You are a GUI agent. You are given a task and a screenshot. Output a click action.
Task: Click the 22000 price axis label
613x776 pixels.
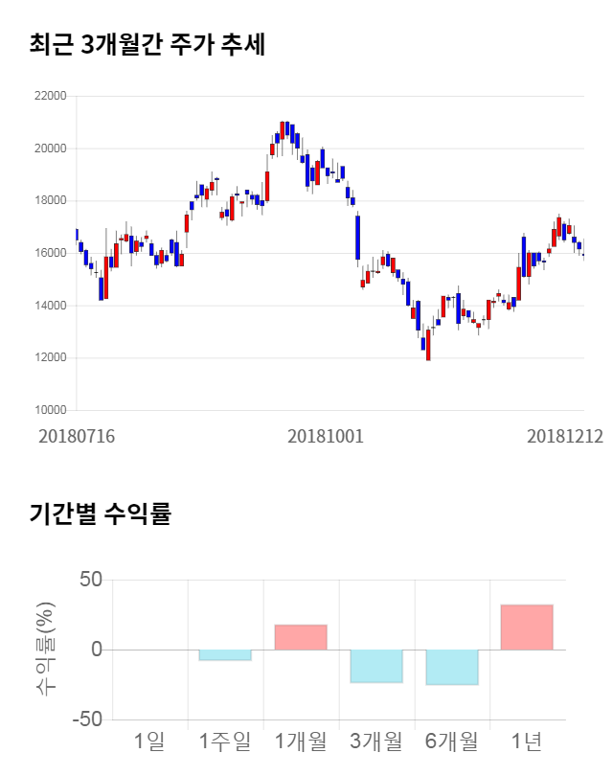50,96
